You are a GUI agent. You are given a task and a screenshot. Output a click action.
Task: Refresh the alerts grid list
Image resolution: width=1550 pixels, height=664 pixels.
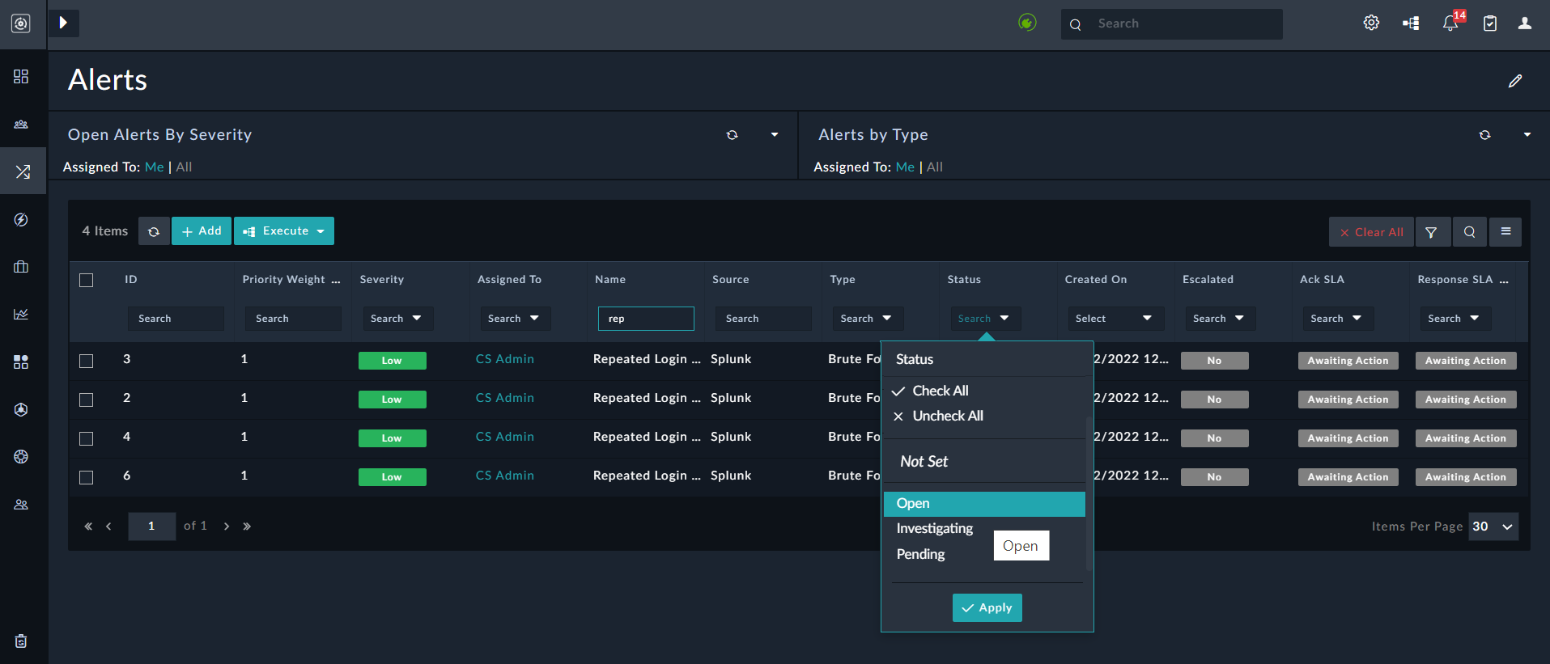[x=154, y=231]
